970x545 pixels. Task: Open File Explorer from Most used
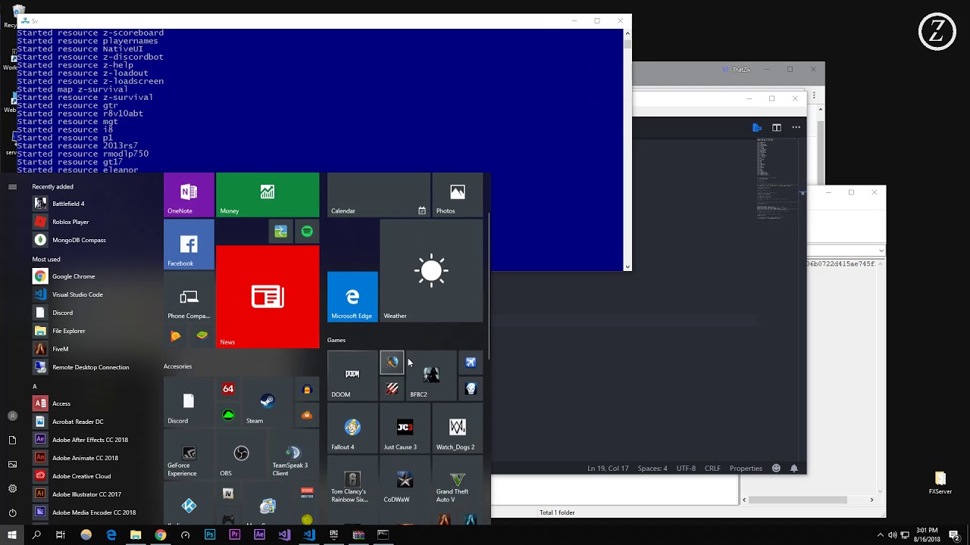[x=95, y=331]
